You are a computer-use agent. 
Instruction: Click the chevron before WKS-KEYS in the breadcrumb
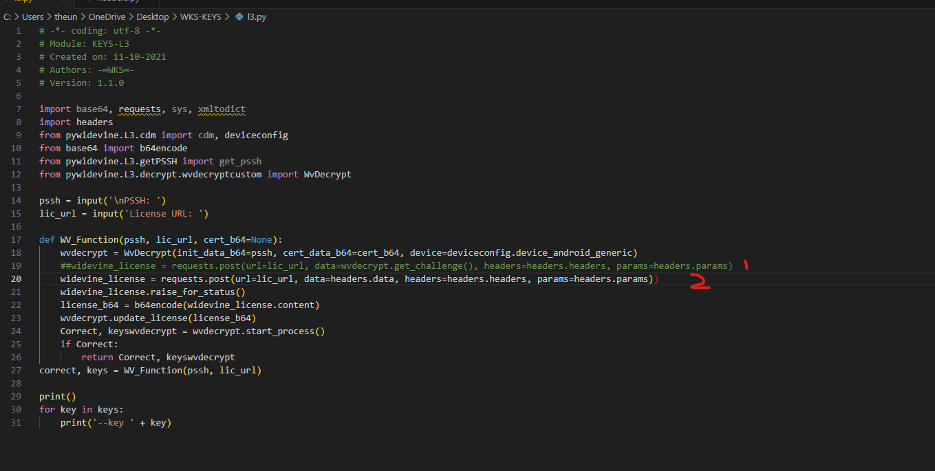[175, 17]
